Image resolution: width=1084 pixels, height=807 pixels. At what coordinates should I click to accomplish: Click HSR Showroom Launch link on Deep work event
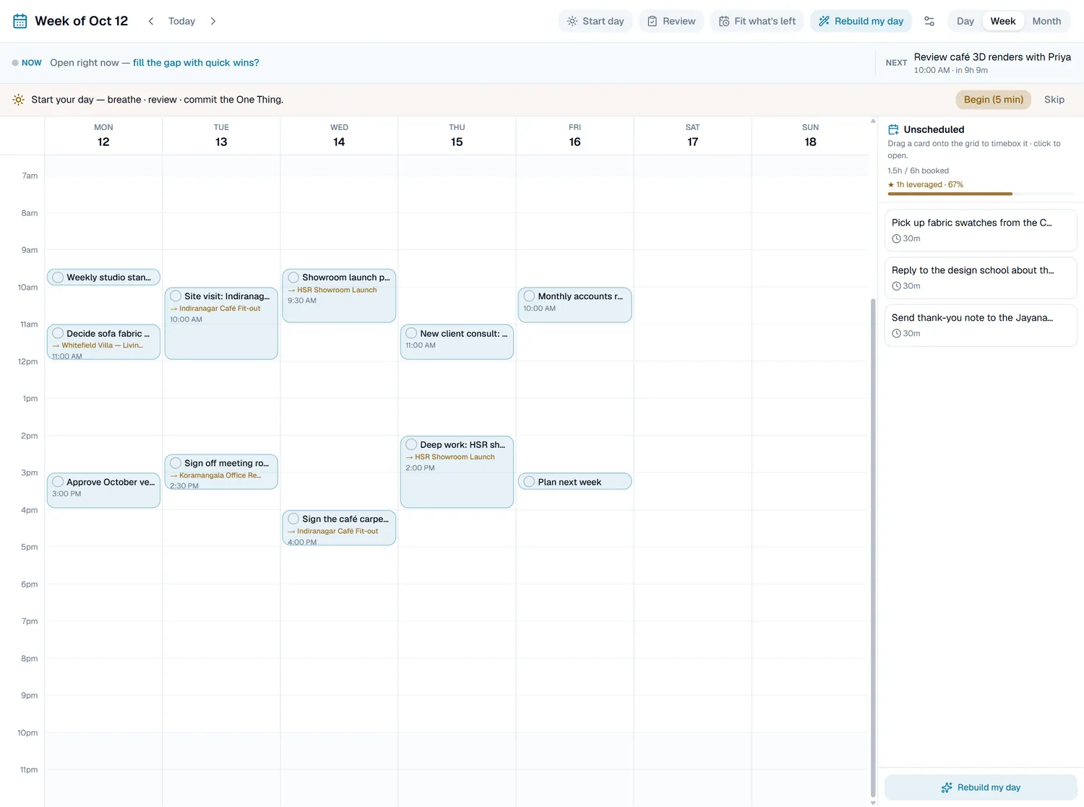tap(450, 457)
